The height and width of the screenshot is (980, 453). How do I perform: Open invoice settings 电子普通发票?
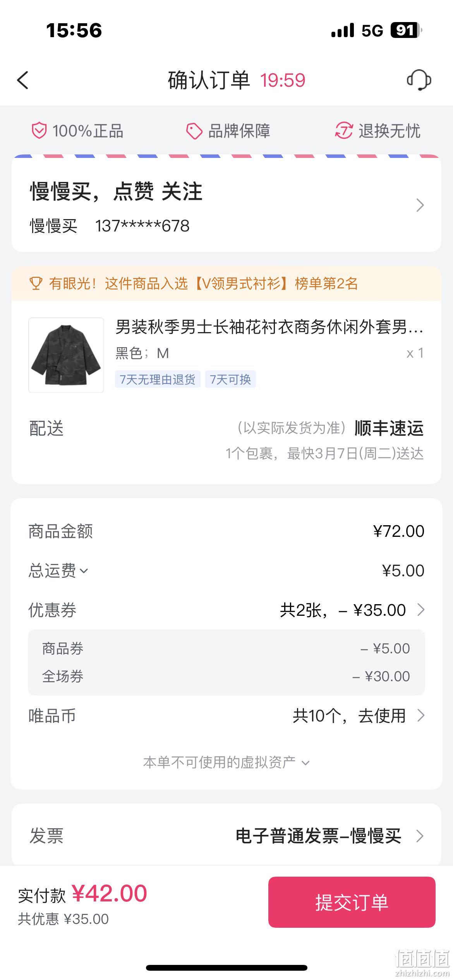click(x=329, y=836)
